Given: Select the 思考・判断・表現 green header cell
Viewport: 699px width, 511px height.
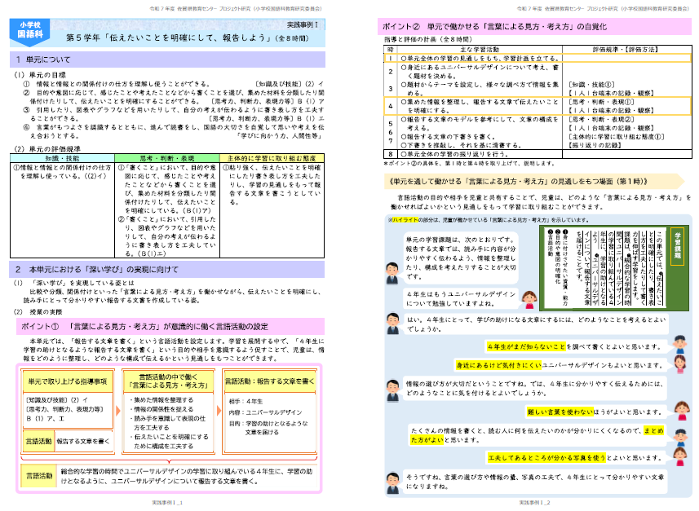Looking at the screenshot, I should click(168, 157).
